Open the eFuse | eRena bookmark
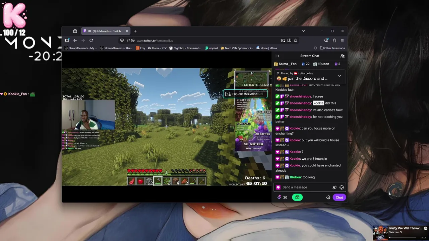429x241 pixels. [x=267, y=48]
